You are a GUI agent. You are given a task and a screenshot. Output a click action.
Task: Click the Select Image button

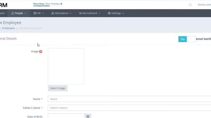click(x=58, y=88)
